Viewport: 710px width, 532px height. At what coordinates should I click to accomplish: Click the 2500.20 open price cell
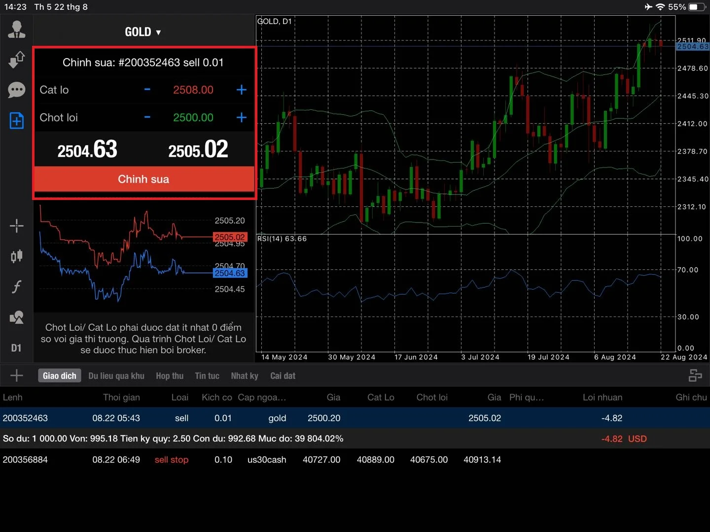[324, 418]
